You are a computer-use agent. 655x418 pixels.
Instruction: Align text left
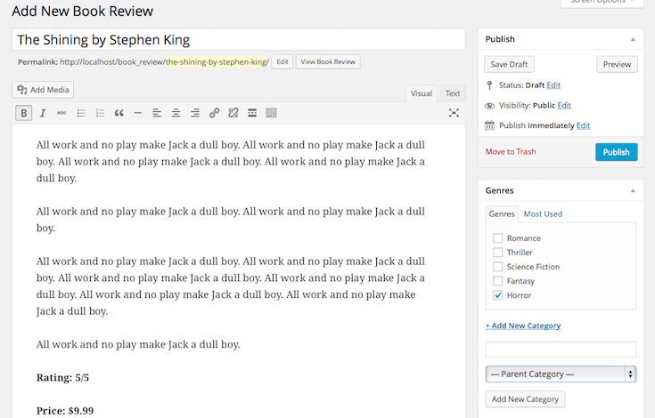157,113
